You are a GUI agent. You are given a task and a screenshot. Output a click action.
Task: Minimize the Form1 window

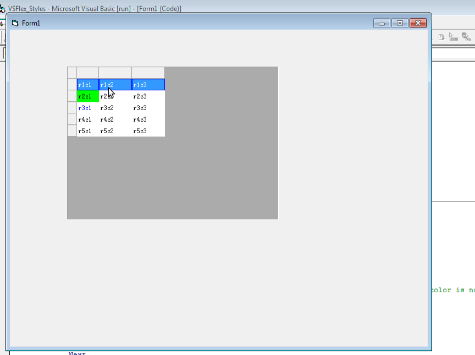(x=382, y=23)
